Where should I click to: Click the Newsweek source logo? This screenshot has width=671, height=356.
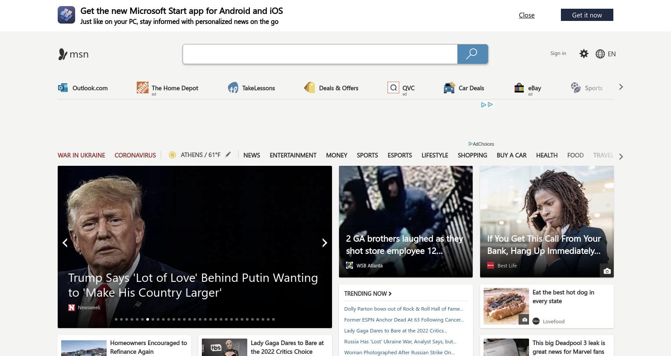[x=72, y=308]
